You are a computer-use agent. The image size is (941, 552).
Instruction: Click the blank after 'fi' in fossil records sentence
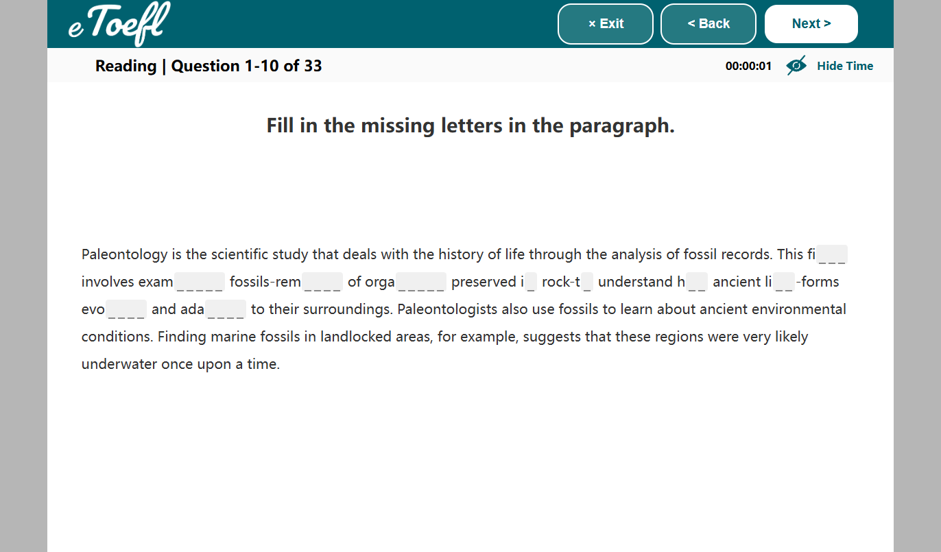[x=833, y=254]
